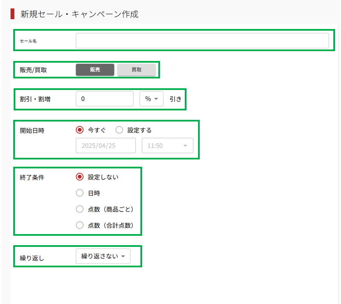Expand the 11:50 time dropdown
The height and width of the screenshot is (304, 341).
[x=167, y=145]
